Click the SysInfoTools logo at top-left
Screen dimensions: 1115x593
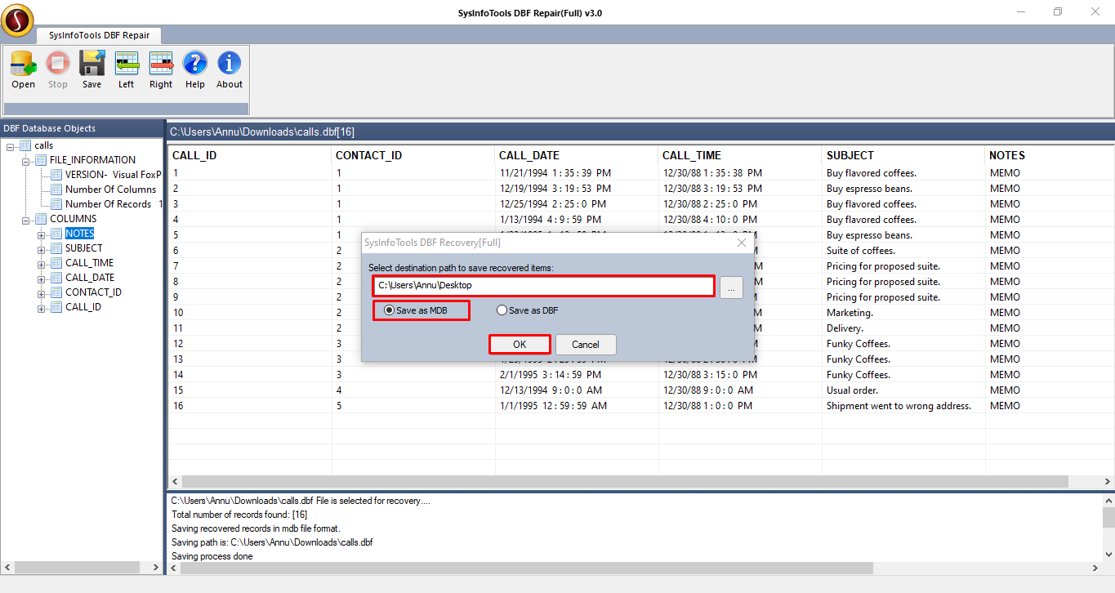click(17, 21)
